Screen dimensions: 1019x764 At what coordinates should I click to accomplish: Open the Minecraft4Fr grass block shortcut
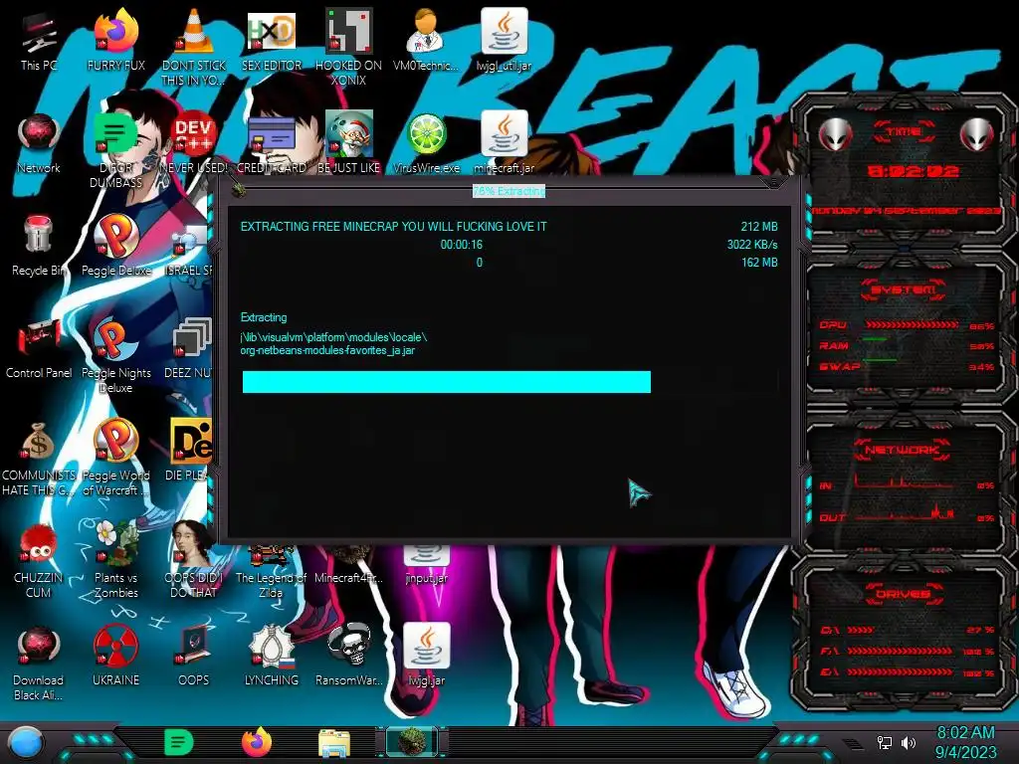pyautogui.click(x=349, y=565)
